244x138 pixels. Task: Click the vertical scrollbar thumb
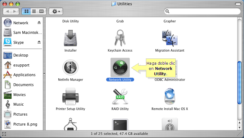(x=239, y=83)
